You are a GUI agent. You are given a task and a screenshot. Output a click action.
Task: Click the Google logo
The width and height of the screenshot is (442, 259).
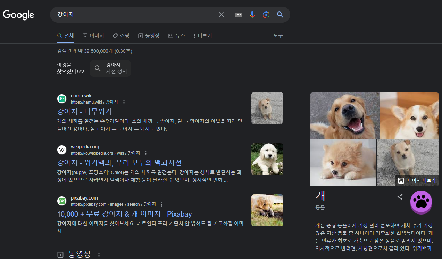tap(18, 15)
